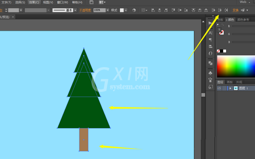Open the Actions panel play icon
The width and height of the screenshot is (255, 159).
210,23
